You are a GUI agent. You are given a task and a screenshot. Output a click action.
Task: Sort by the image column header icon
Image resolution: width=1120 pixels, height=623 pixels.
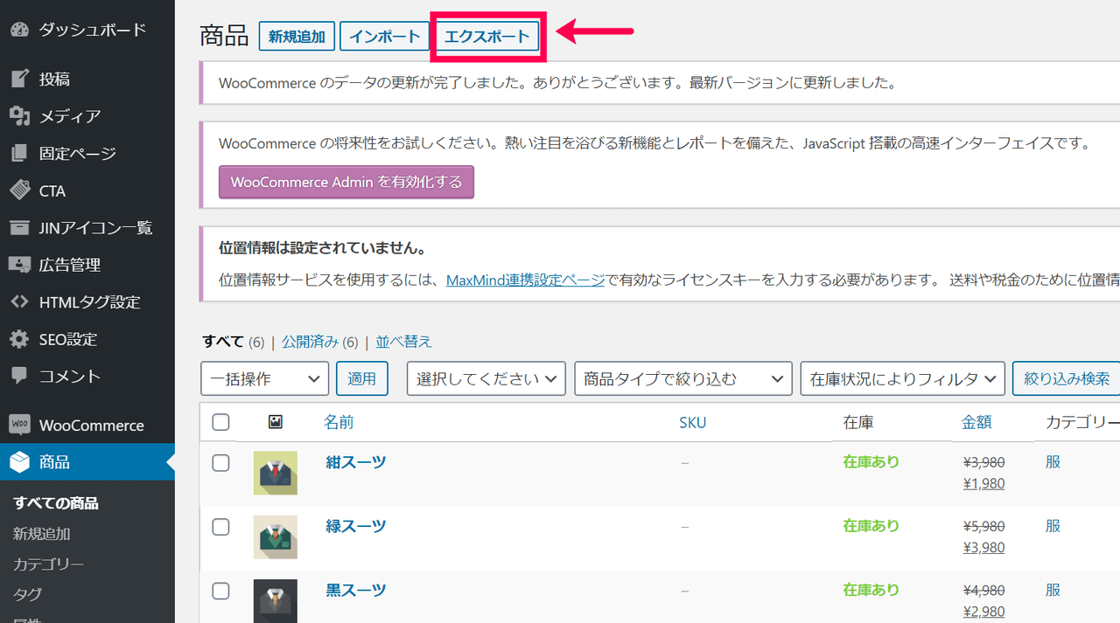(x=276, y=422)
